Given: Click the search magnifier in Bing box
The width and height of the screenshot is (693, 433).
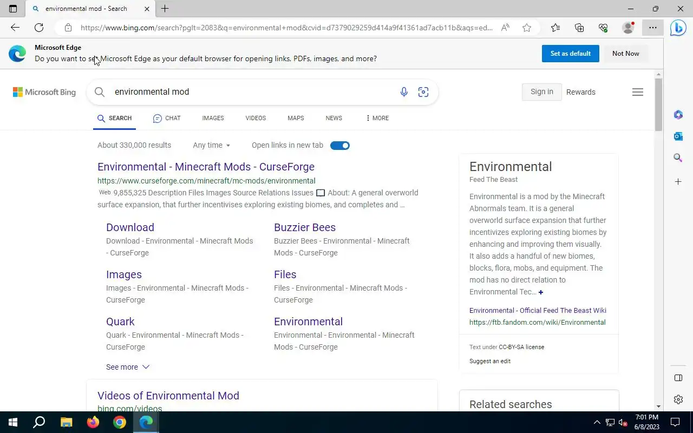Looking at the screenshot, I should pyautogui.click(x=100, y=92).
